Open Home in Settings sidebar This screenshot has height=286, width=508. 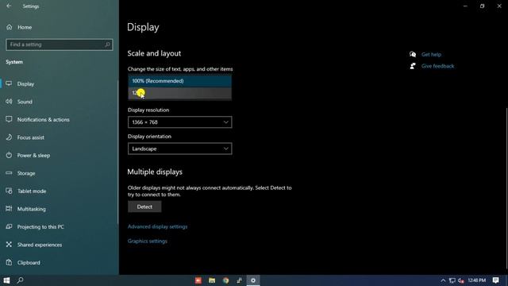[25, 27]
